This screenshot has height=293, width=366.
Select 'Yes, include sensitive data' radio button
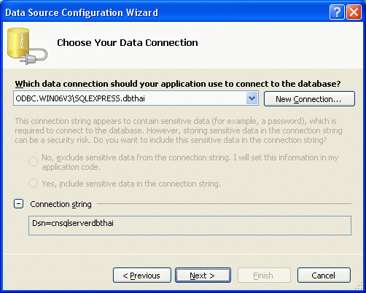click(x=33, y=184)
